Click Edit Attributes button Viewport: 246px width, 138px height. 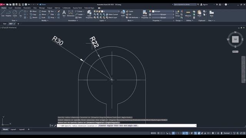132,18
